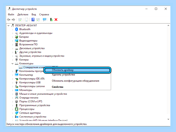Click the Сетевые адаптеры category icon

17,113
